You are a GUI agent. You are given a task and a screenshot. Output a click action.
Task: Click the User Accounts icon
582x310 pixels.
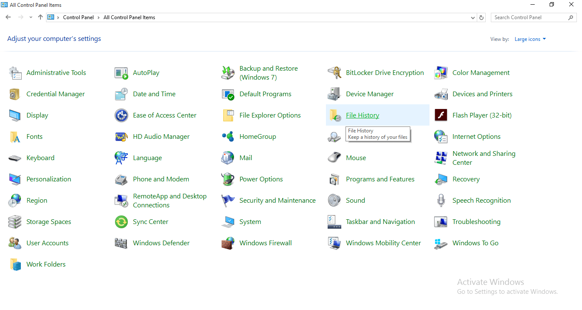[x=15, y=243]
